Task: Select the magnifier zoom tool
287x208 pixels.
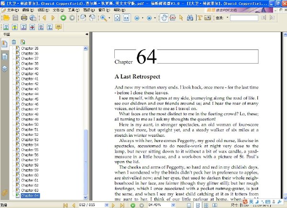Action: (104, 18)
